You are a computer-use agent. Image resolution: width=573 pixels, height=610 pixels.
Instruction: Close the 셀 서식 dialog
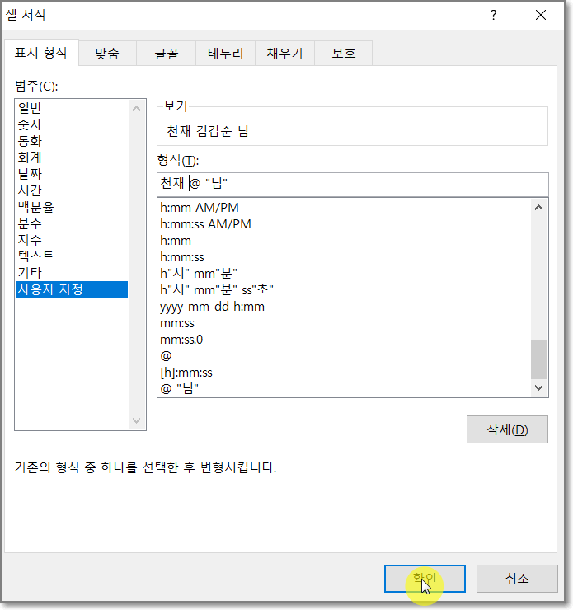pyautogui.click(x=540, y=15)
